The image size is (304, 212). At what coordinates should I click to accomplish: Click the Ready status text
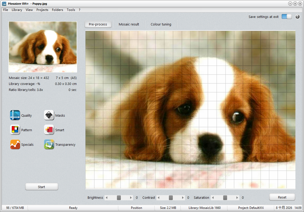[x=73, y=208]
